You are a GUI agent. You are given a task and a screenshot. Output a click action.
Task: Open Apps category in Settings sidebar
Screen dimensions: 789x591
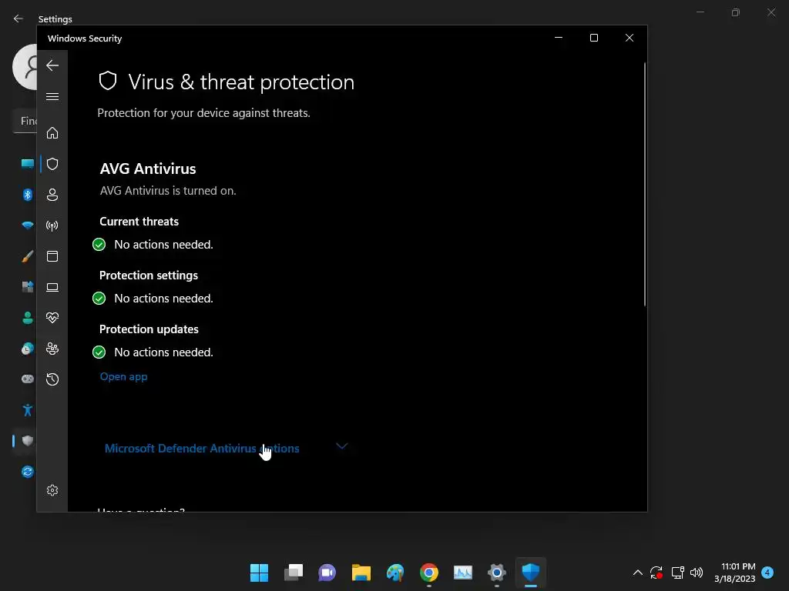pos(27,287)
